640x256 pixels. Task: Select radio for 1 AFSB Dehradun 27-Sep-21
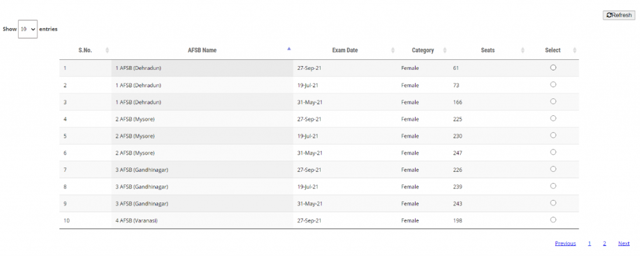pyautogui.click(x=553, y=67)
